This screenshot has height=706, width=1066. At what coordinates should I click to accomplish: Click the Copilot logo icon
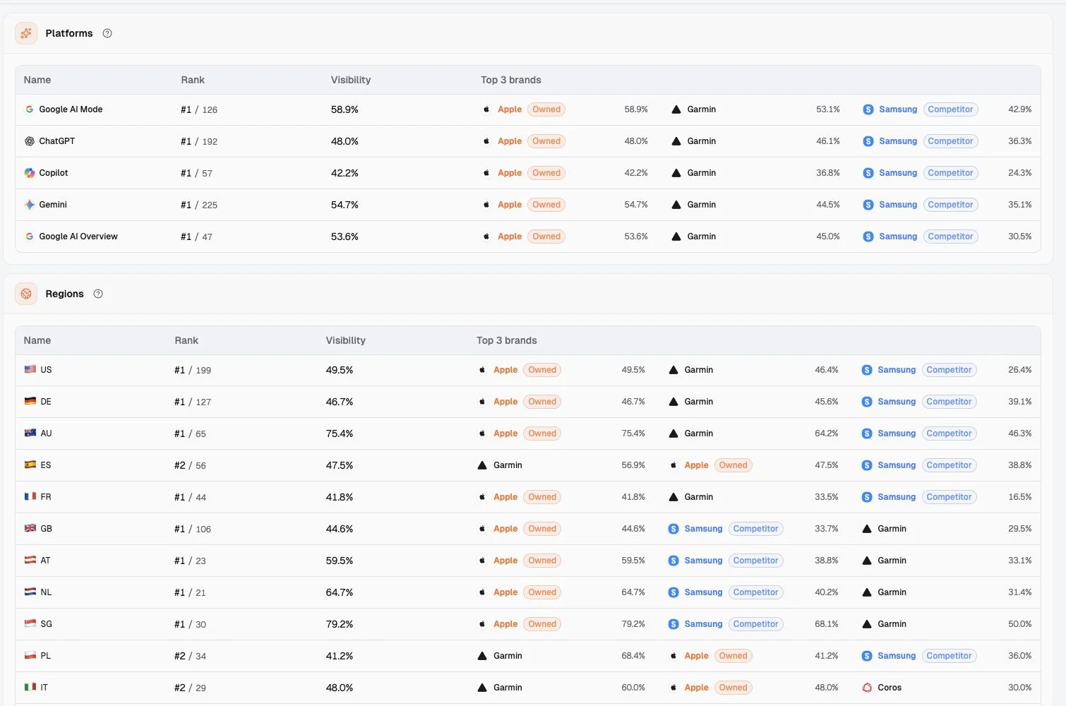click(30, 173)
